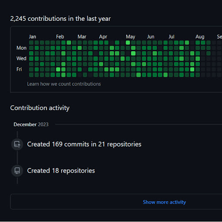The image size is (222, 222).
Task: Pick the first Monday-row cell under Jan
Action: tap(31, 48)
